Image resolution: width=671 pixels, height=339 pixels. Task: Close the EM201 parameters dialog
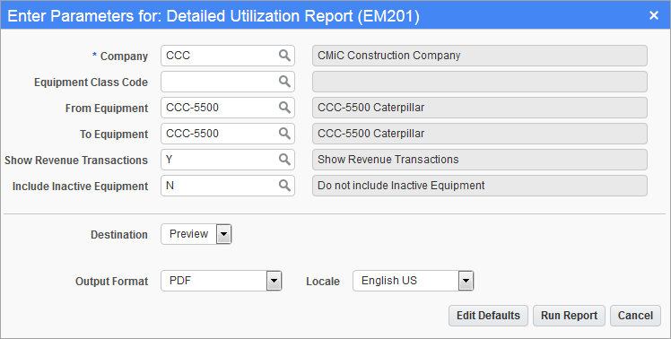click(653, 15)
